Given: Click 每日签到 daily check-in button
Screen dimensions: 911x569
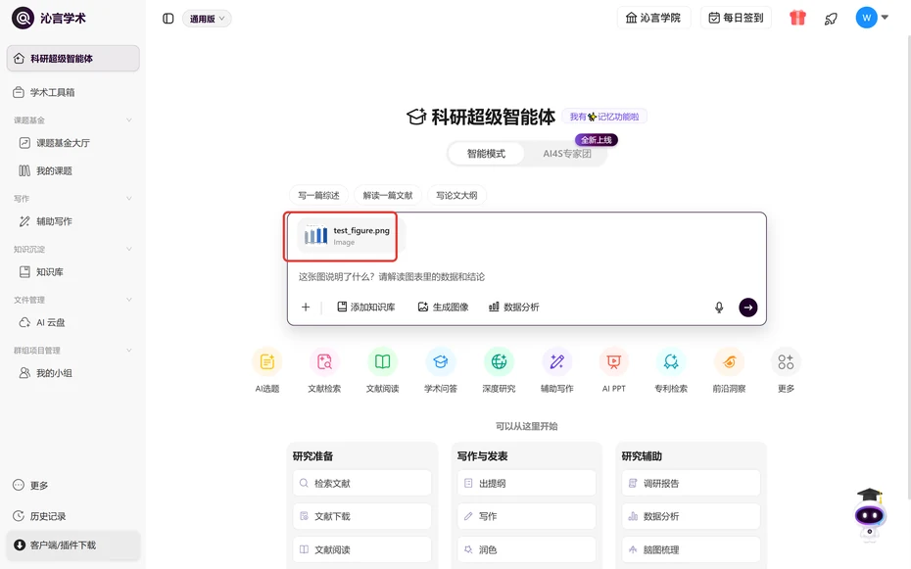Looking at the screenshot, I should (x=736, y=18).
